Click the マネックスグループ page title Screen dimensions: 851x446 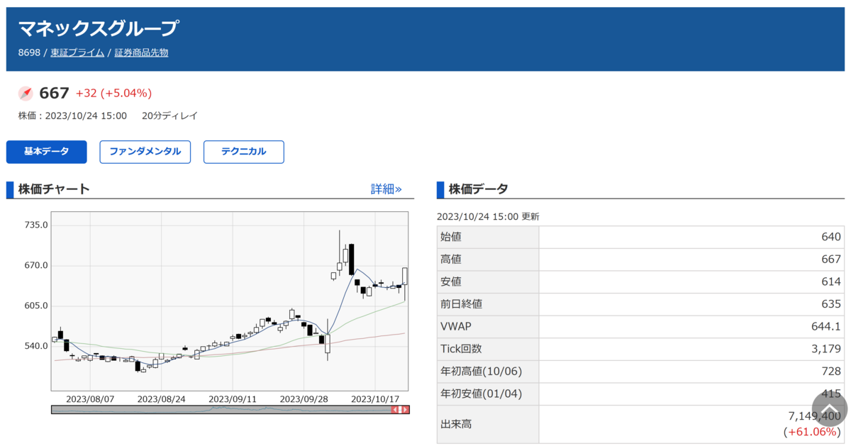pos(98,29)
